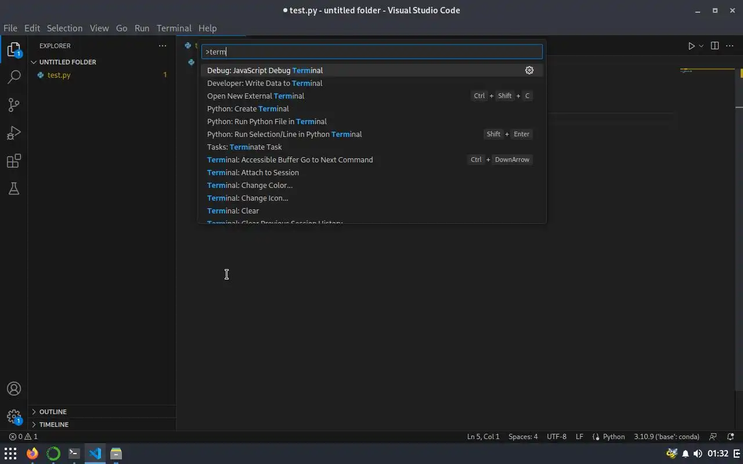
Task: Select Open New External Terminal command
Action: point(371,96)
